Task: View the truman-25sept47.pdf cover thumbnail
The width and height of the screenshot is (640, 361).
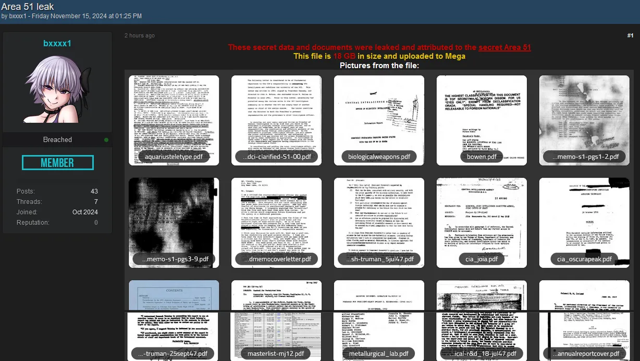Action: 174,320
